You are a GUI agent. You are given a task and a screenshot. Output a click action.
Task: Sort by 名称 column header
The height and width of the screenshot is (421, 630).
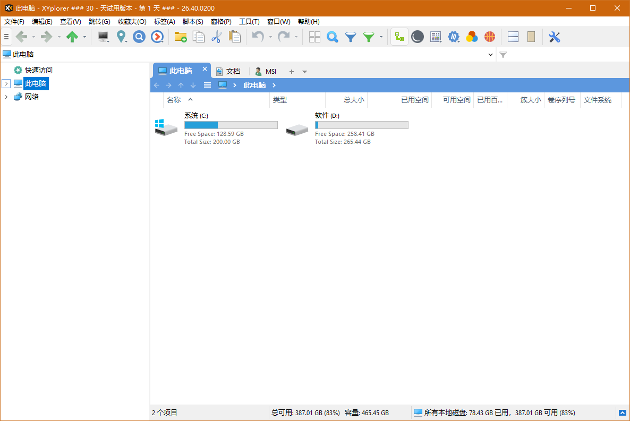[217, 100]
